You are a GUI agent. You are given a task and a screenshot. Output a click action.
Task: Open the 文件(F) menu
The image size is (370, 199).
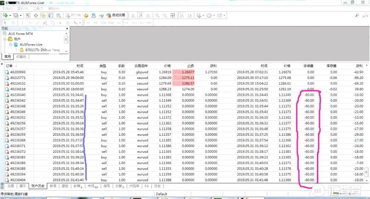(7, 8)
